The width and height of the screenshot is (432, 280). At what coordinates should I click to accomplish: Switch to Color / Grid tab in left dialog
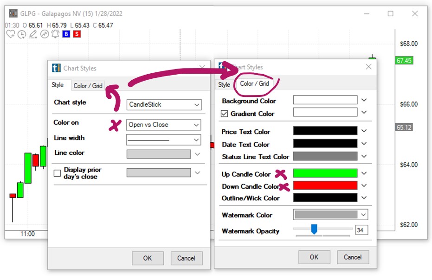(x=88, y=86)
